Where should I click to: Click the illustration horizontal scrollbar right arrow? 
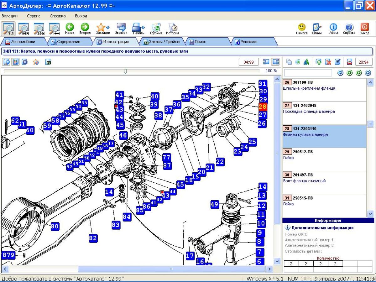pos(269,269)
